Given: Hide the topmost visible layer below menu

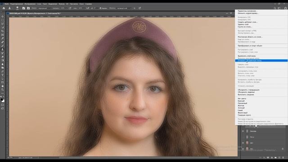Looking at the screenshot, I should 243,131.
